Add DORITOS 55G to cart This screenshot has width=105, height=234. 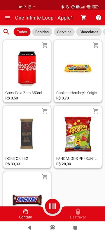[x=45, y=111]
